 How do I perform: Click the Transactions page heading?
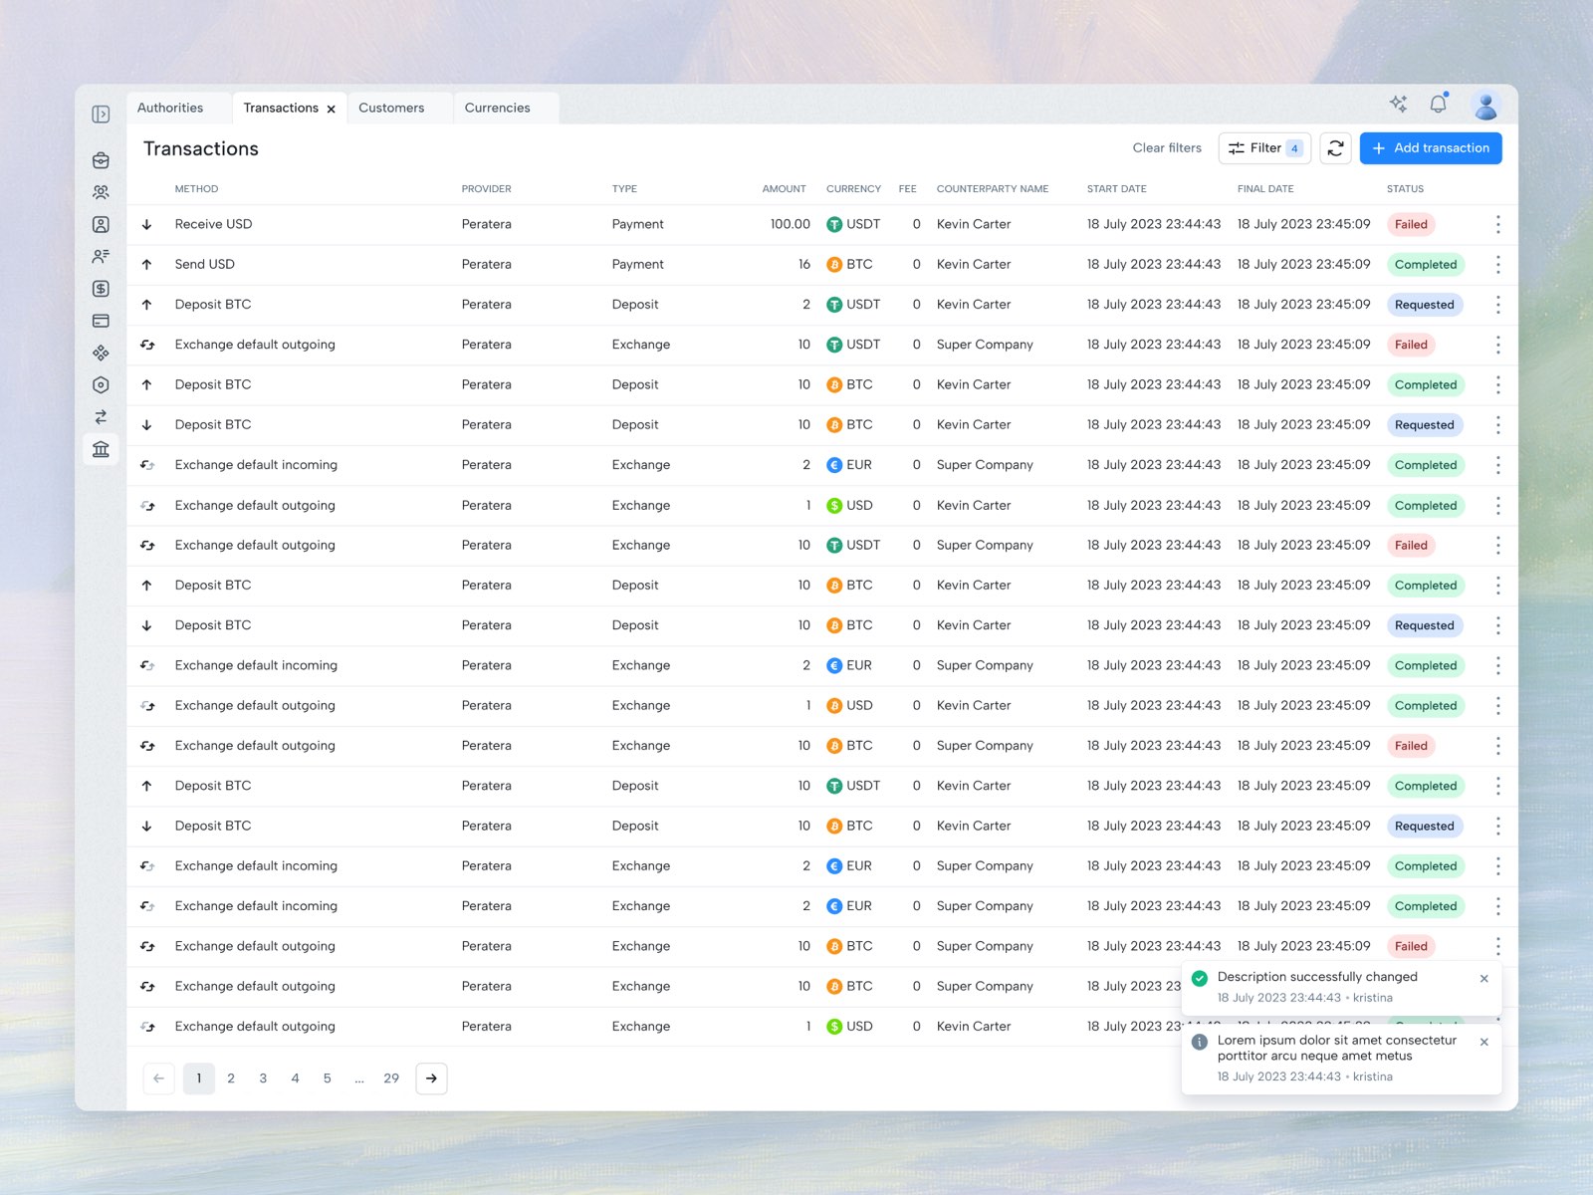pyautogui.click(x=201, y=149)
